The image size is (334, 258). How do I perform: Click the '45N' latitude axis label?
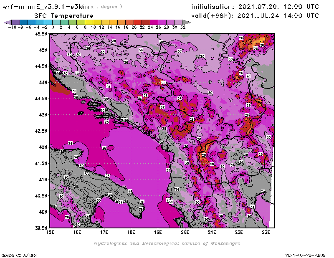click(43, 50)
